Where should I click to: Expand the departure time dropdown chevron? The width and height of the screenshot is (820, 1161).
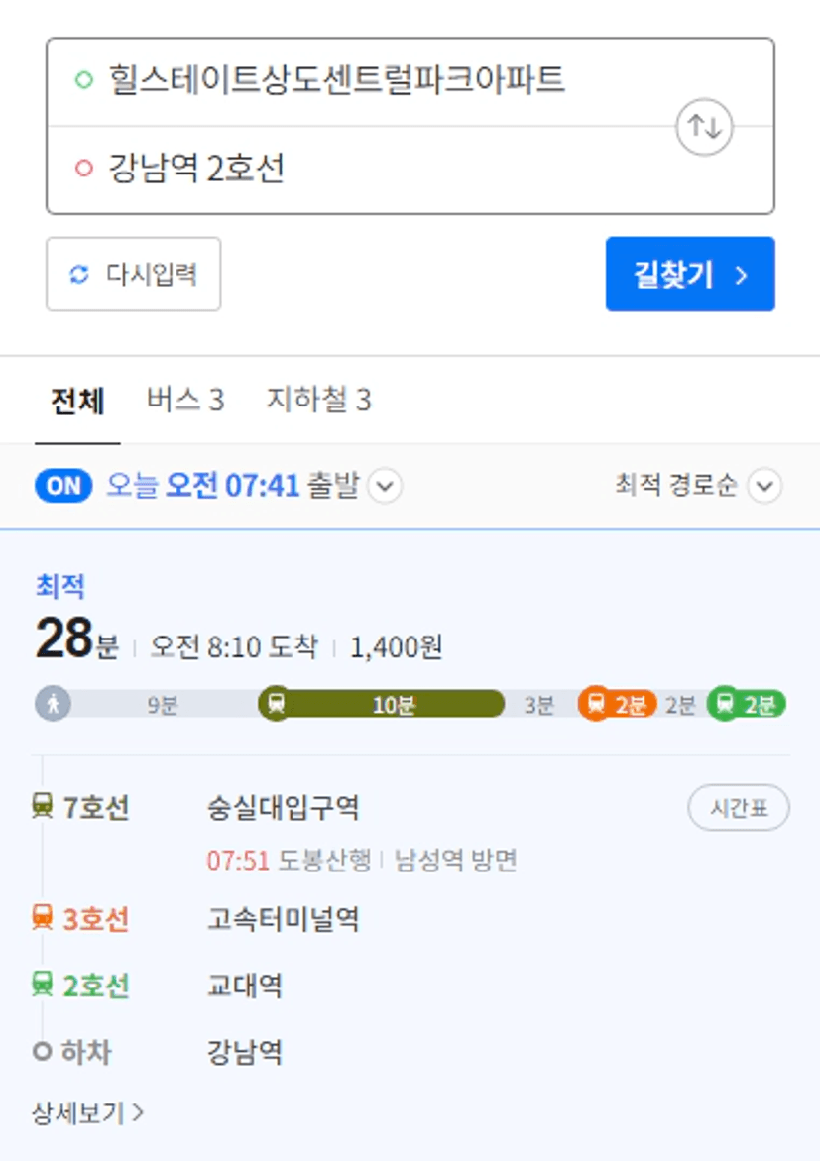(x=385, y=487)
